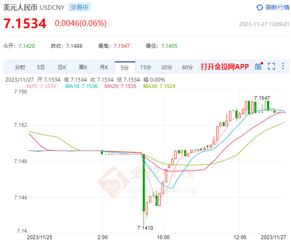Screen dimensions: 291x240
Task: Select the 5日 five-day tab
Action: pos(41,67)
